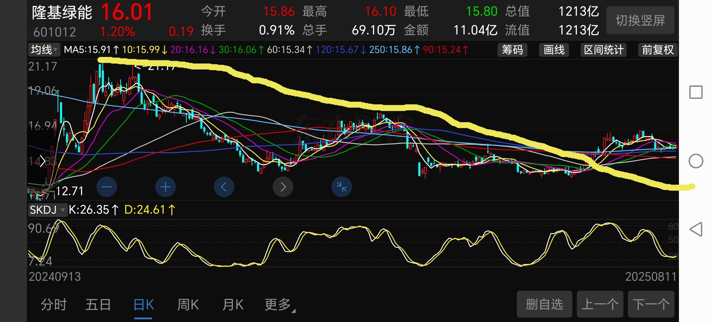Select the 日K tab
Viewport: 713px width, 322px height.
click(144, 305)
